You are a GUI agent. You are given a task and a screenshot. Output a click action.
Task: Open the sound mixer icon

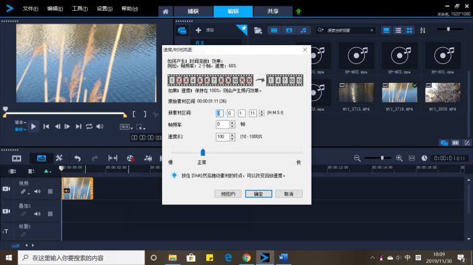pyautogui.click(x=148, y=158)
